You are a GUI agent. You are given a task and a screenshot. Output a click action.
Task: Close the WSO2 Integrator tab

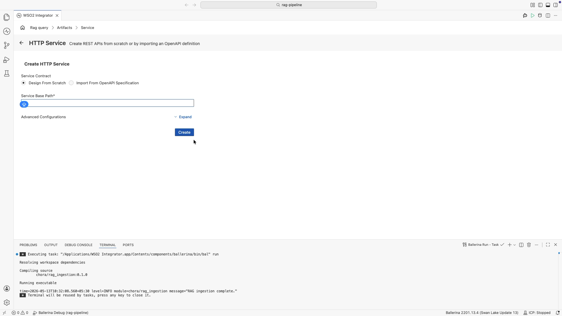tap(57, 16)
